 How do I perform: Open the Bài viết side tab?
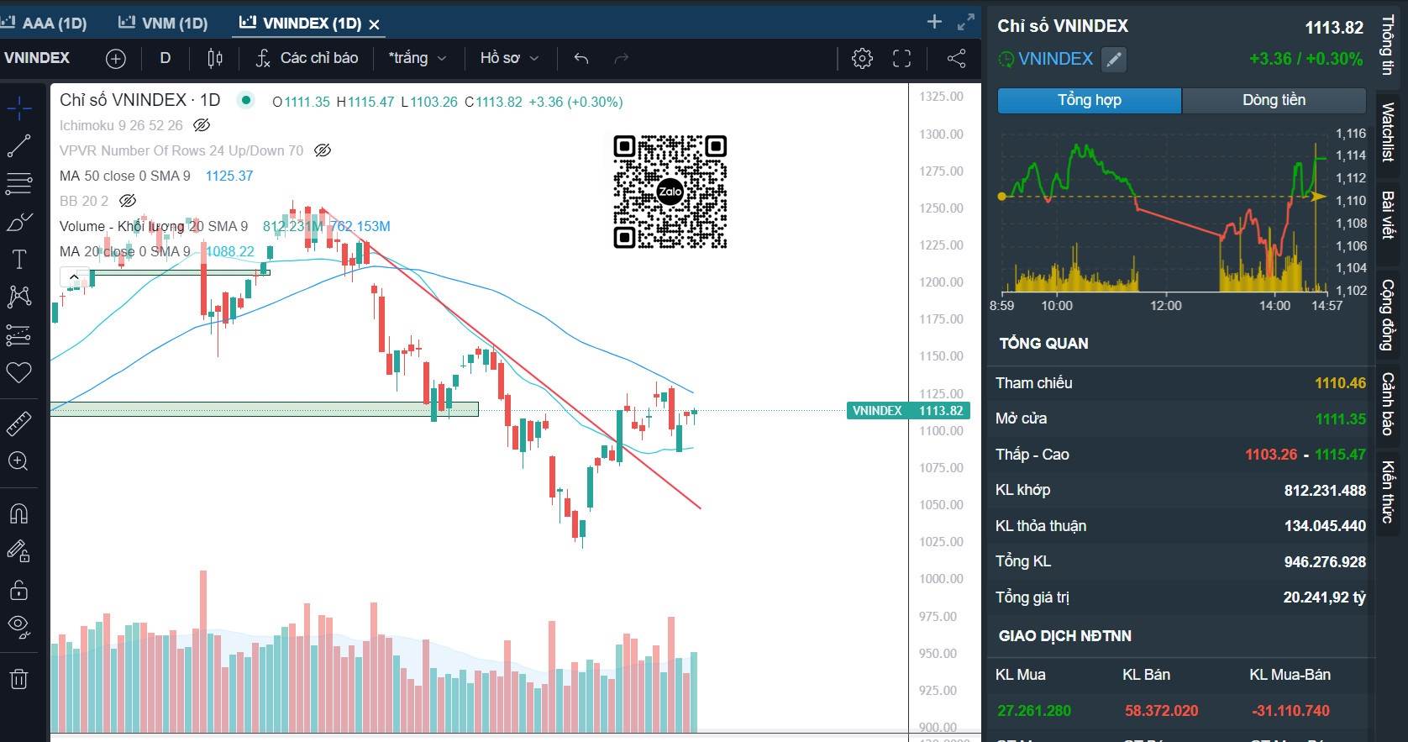[x=1388, y=215]
